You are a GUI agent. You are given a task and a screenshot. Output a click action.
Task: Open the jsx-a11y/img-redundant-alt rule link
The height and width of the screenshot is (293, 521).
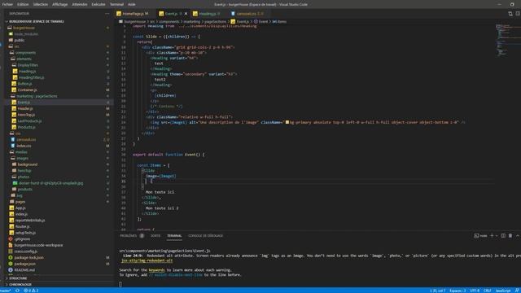point(147,260)
